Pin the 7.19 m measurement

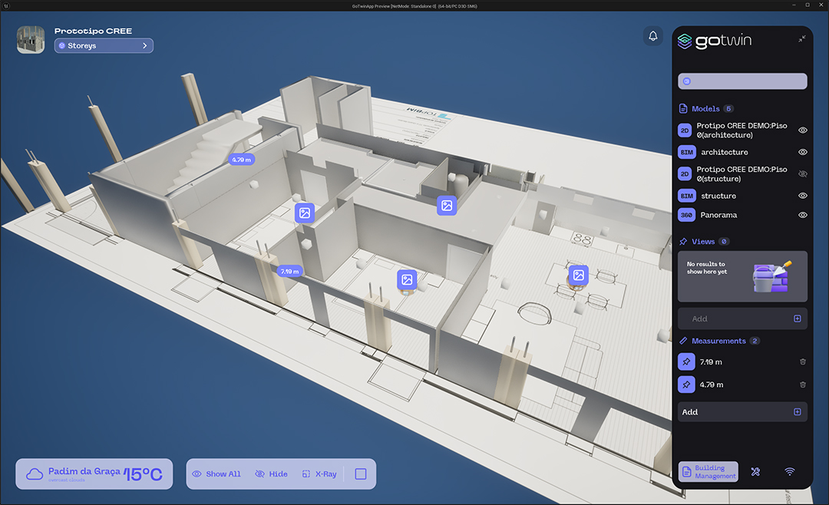(x=685, y=362)
